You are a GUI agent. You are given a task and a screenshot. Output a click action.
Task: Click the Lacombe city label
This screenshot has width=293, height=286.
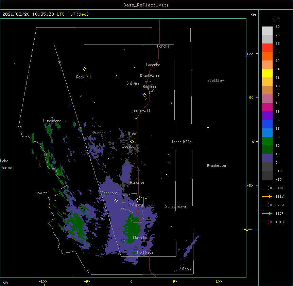tap(153, 65)
